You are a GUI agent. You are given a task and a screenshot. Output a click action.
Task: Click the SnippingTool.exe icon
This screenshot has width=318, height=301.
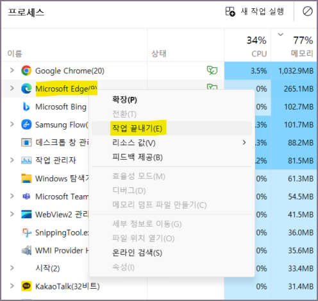pos(27,232)
